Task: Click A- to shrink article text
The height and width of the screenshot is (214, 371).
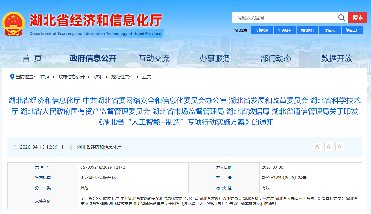Action: coord(328,146)
